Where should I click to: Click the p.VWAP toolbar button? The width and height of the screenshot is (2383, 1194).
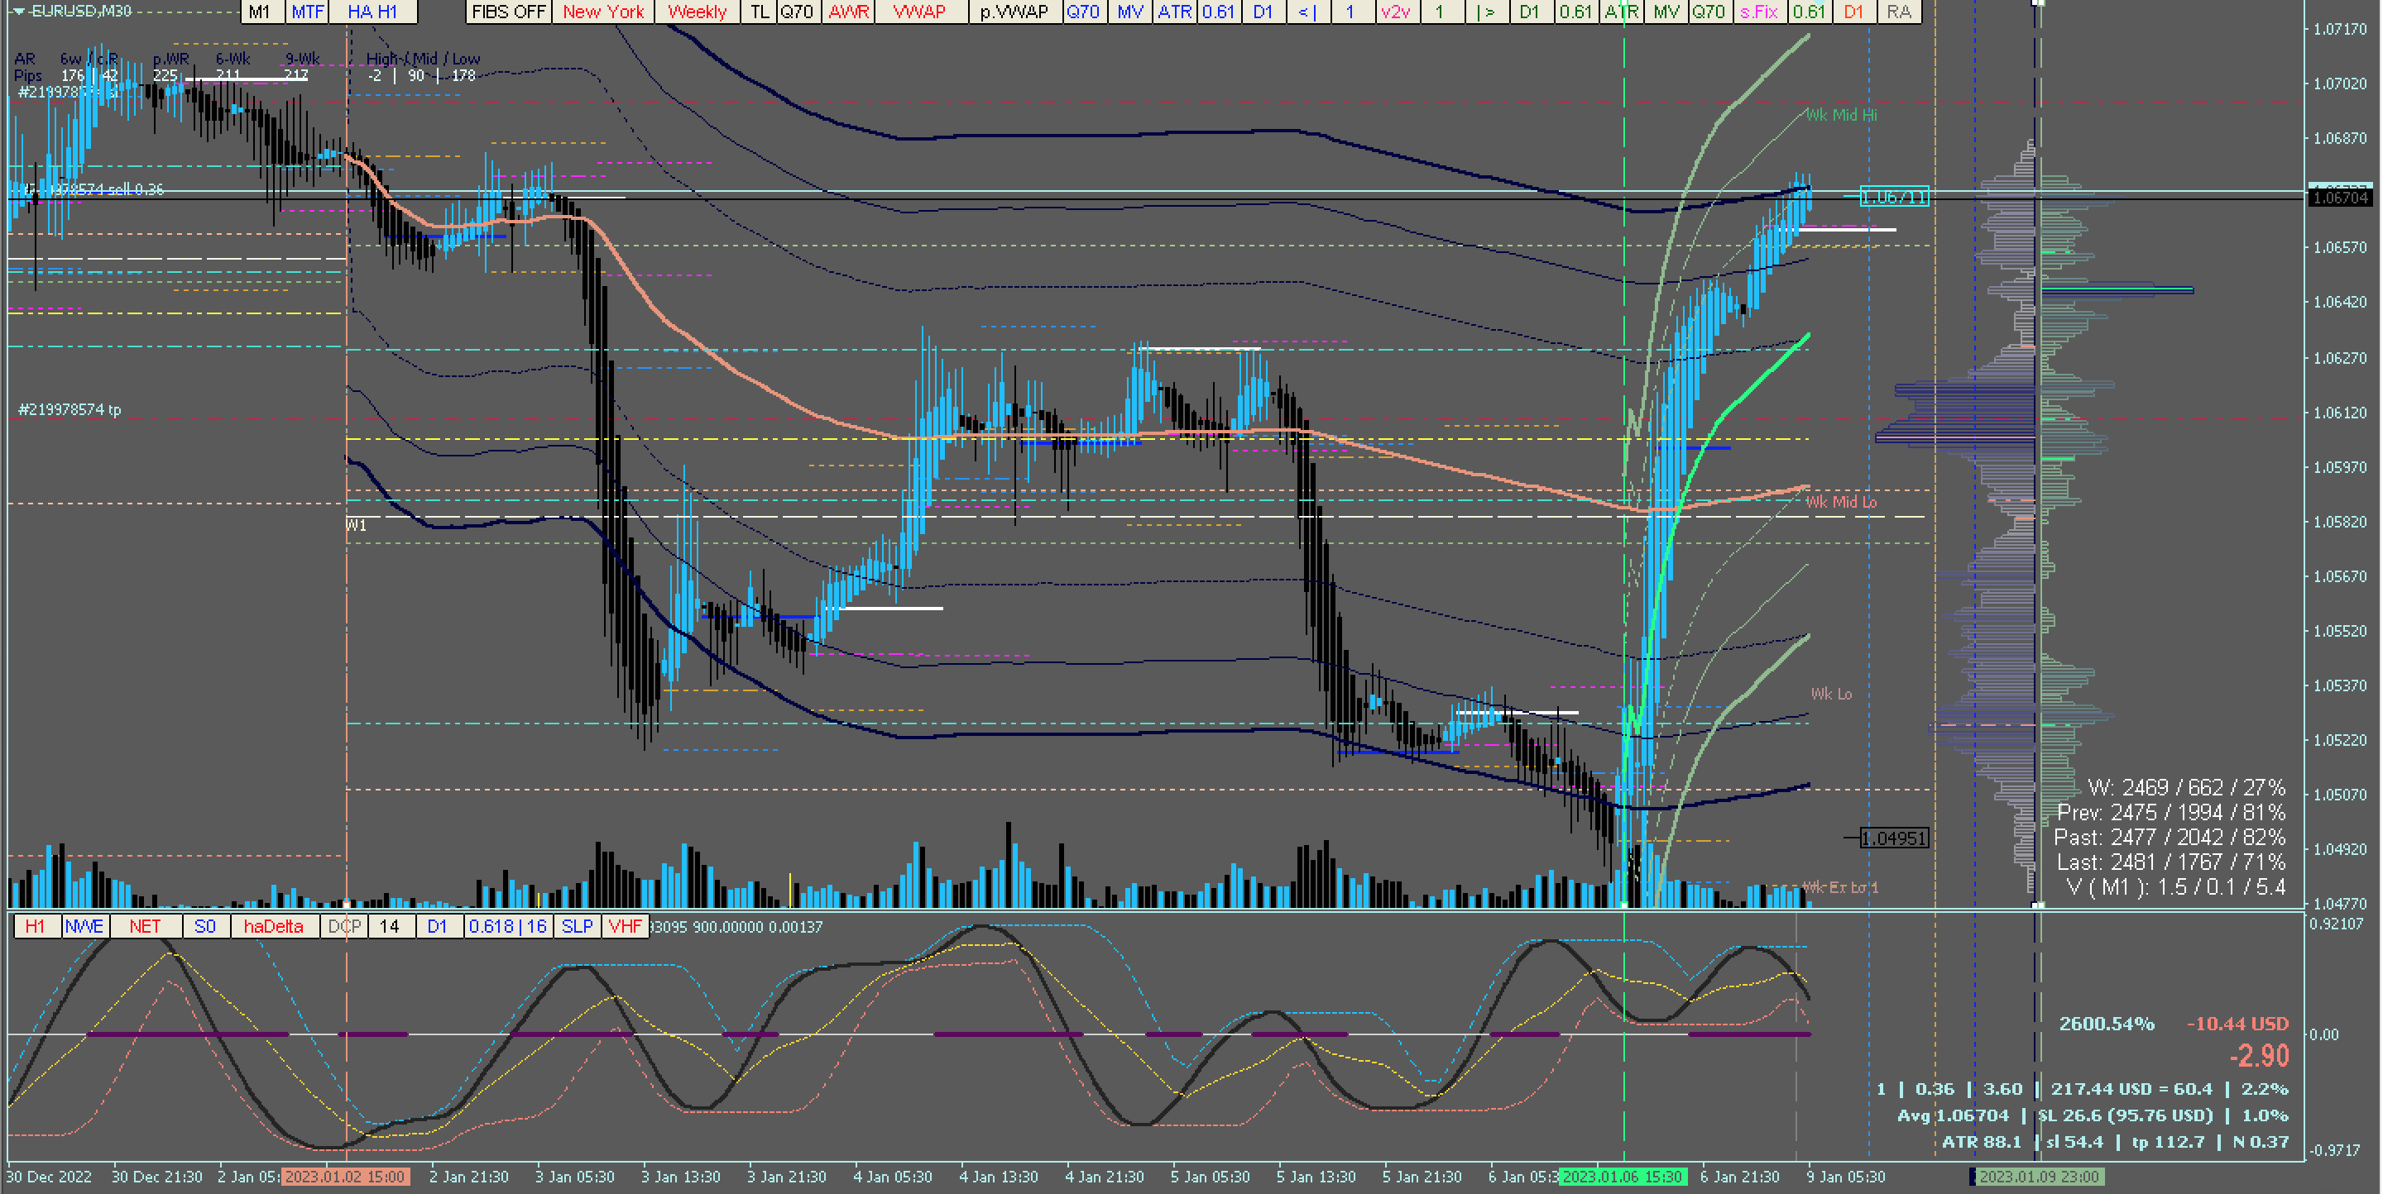pyautogui.click(x=1014, y=12)
